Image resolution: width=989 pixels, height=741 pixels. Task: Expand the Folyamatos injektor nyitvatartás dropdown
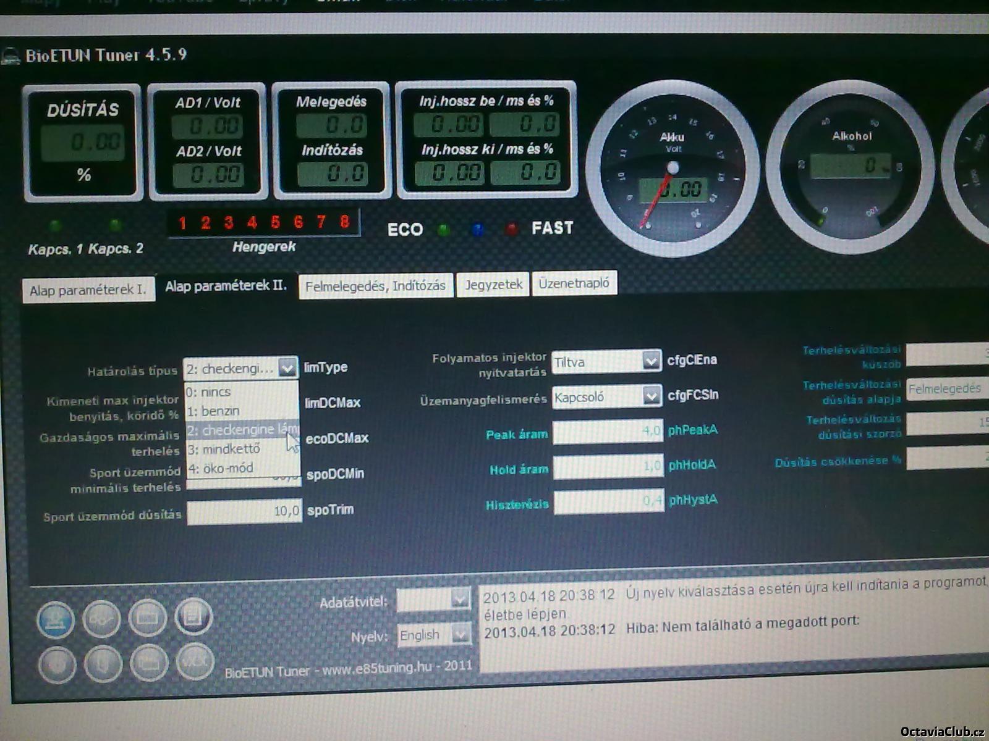(650, 361)
